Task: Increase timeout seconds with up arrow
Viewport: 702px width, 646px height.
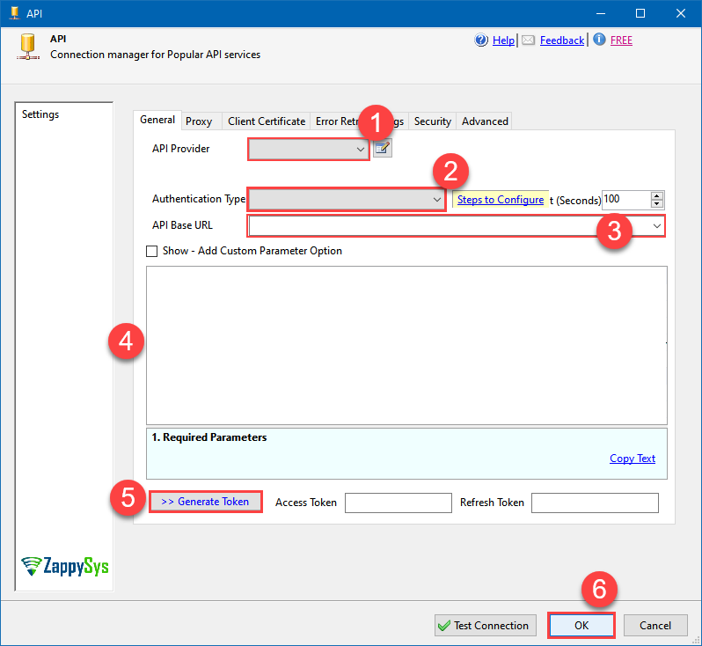Action: [657, 195]
